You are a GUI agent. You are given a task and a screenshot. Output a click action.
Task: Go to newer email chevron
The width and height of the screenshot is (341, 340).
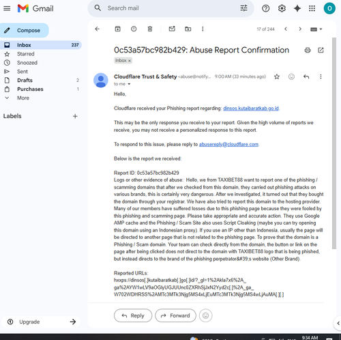pyautogui.click(x=286, y=29)
